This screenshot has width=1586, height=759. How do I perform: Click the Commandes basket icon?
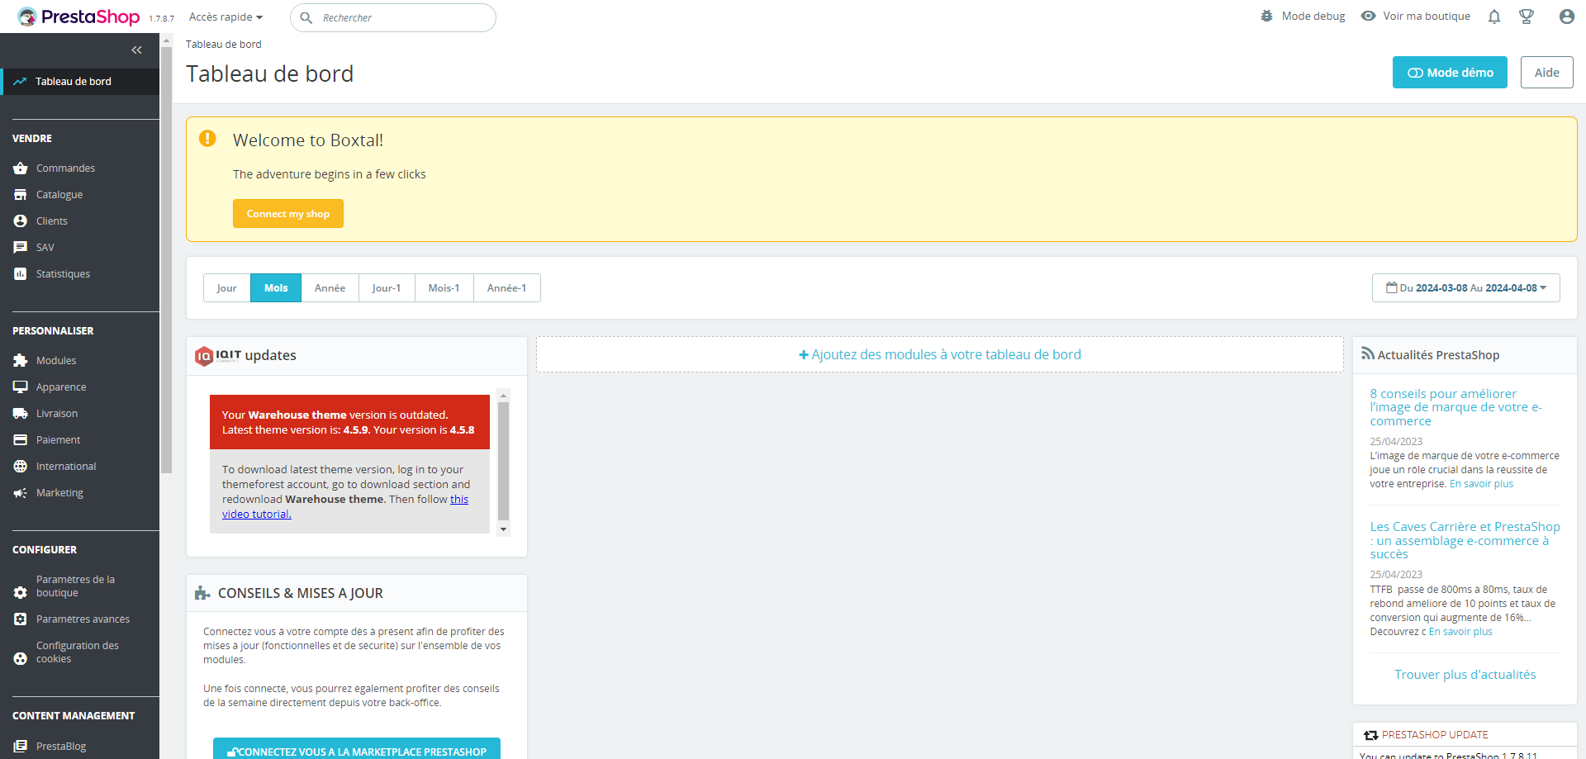pos(21,168)
